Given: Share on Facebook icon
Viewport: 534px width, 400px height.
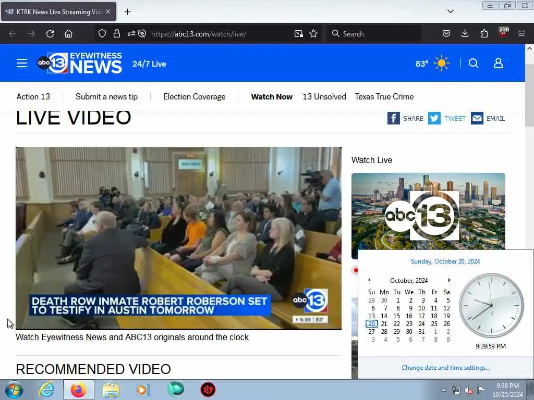Looking at the screenshot, I should 393,118.
